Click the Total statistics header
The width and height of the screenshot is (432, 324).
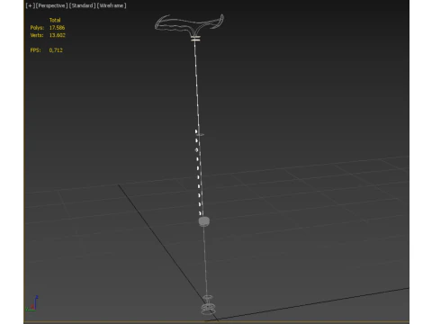[x=55, y=20]
